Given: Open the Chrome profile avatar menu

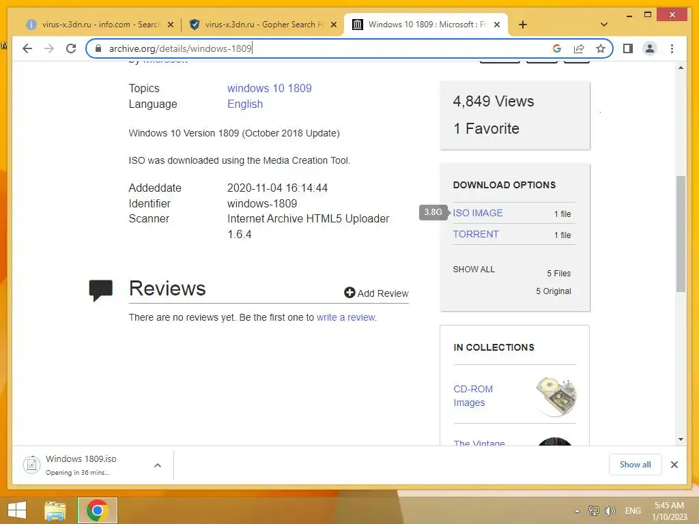Looking at the screenshot, I should coord(650,48).
